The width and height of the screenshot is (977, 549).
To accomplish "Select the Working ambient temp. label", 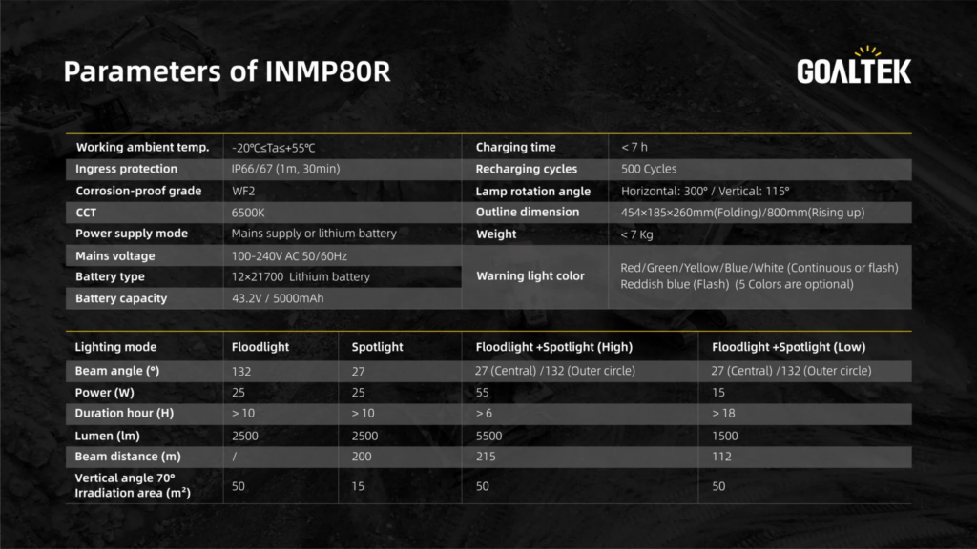I will click(x=142, y=148).
